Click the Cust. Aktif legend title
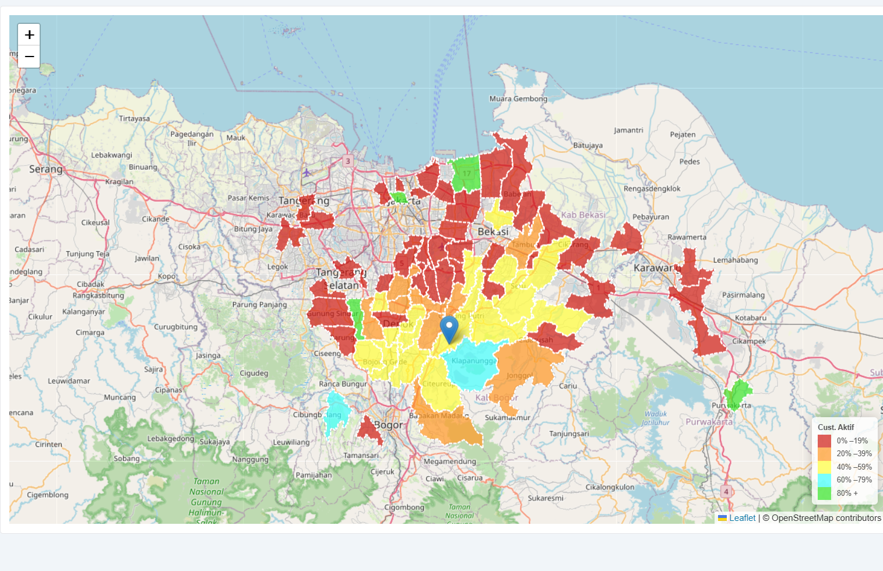Image resolution: width=883 pixels, height=571 pixels. tap(836, 427)
